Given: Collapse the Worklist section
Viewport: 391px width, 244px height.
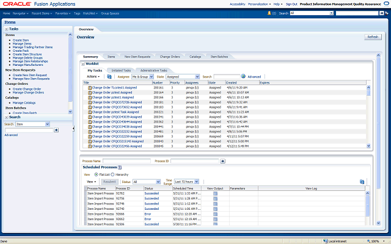Looking at the screenshot, I should point(84,63).
